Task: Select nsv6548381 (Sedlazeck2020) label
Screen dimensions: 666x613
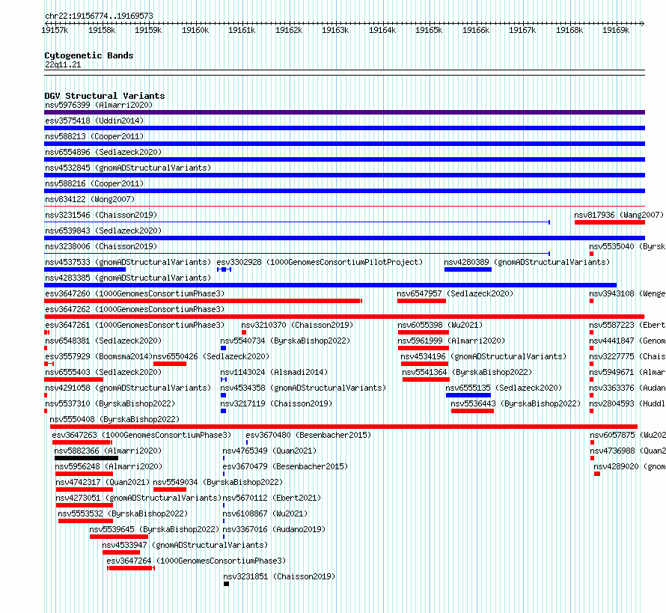Action: pyautogui.click(x=103, y=341)
